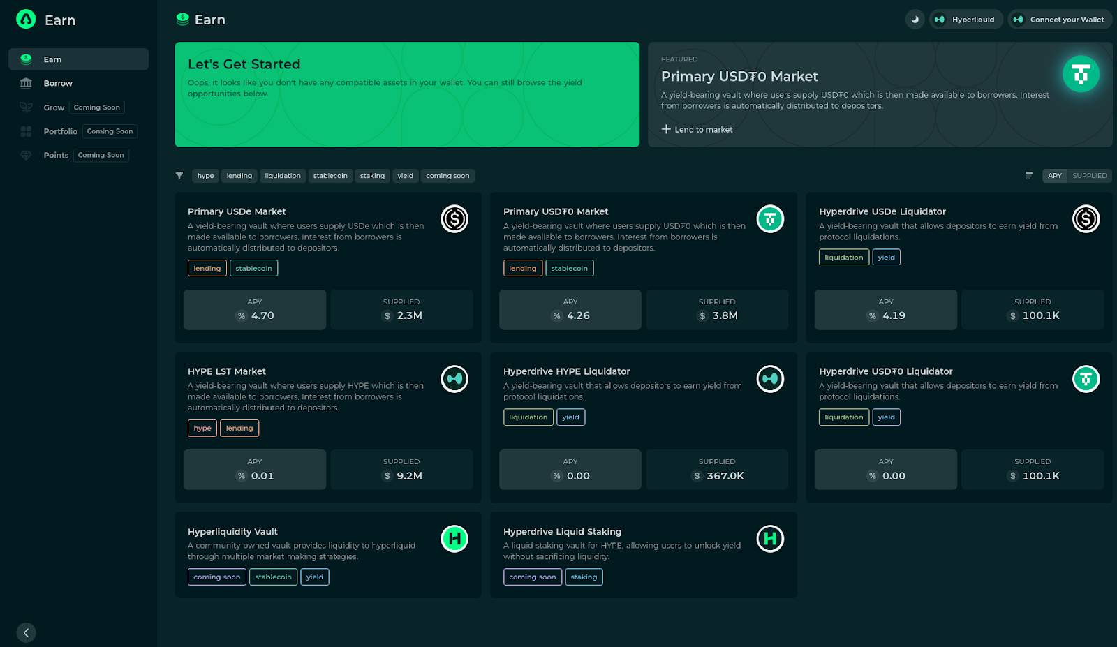Click the APY 0.01 box
Screen dimensions: 1117x647
[x=255, y=470]
